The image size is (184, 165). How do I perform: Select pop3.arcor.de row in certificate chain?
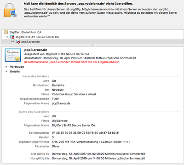(x=92, y=42)
